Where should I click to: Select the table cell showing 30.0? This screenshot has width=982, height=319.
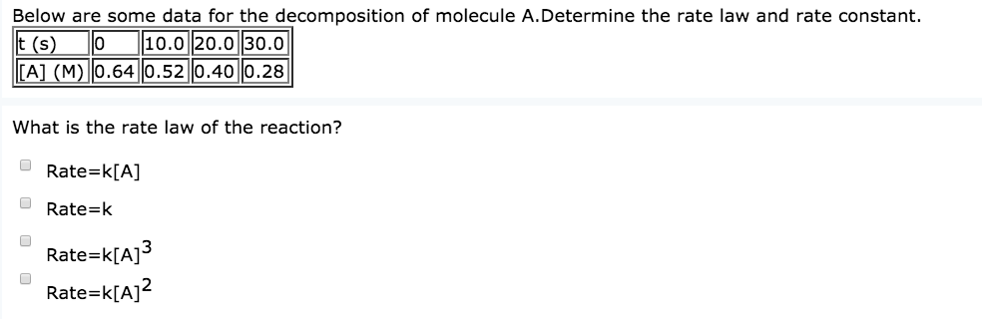click(263, 44)
